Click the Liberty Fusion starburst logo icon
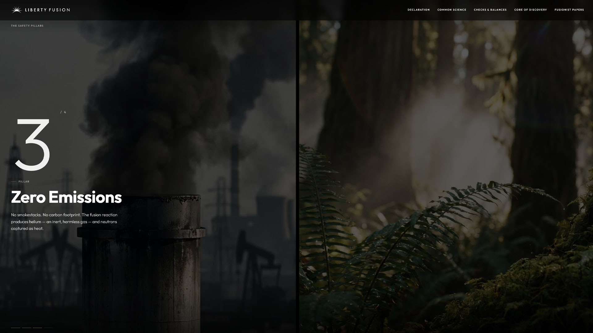 (16, 10)
